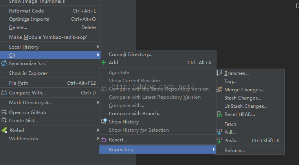Click the JRebel rocket icon
The height and width of the screenshot is (165, 299).
click(x=4, y=131)
